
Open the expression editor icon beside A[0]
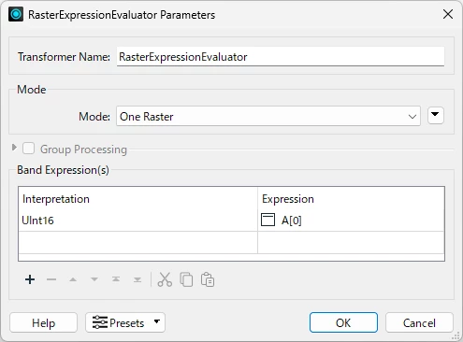[x=268, y=220]
